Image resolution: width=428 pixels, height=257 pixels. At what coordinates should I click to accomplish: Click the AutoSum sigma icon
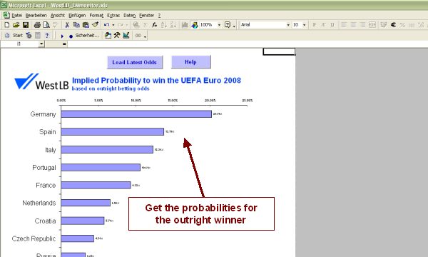(x=146, y=25)
